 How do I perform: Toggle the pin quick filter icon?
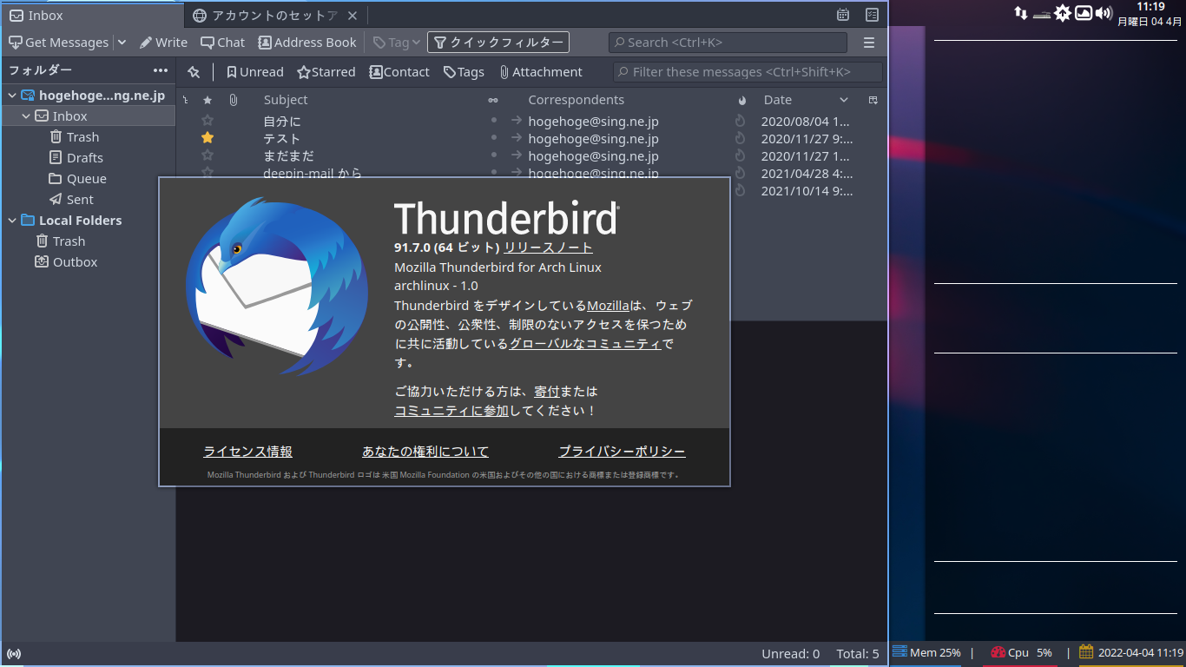click(x=194, y=72)
